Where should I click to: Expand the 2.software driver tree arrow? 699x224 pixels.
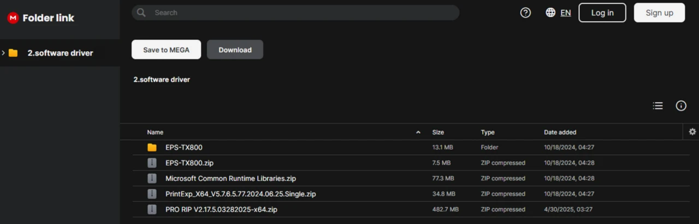coord(4,53)
